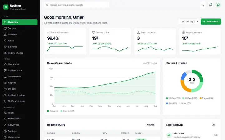Click the +18.2% vs last month text
Viewport: 225px width, 140px height.
click(x=57, y=44)
